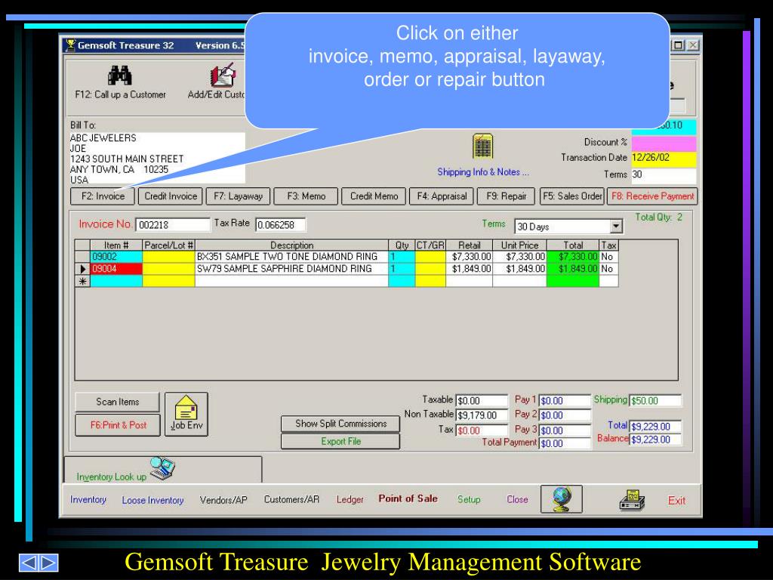
Task: Click the Tax Rate field
Action: point(281,225)
